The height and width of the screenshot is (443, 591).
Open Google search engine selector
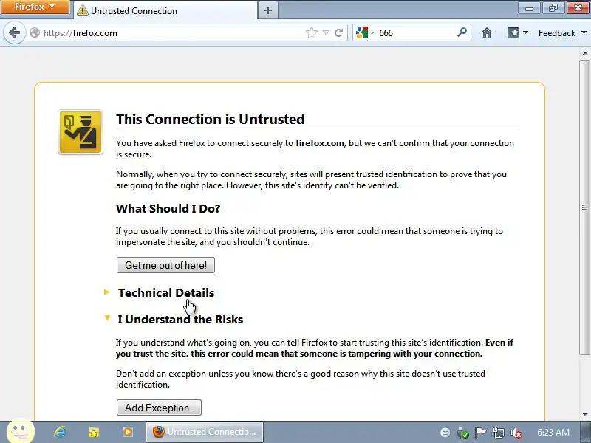365,32
